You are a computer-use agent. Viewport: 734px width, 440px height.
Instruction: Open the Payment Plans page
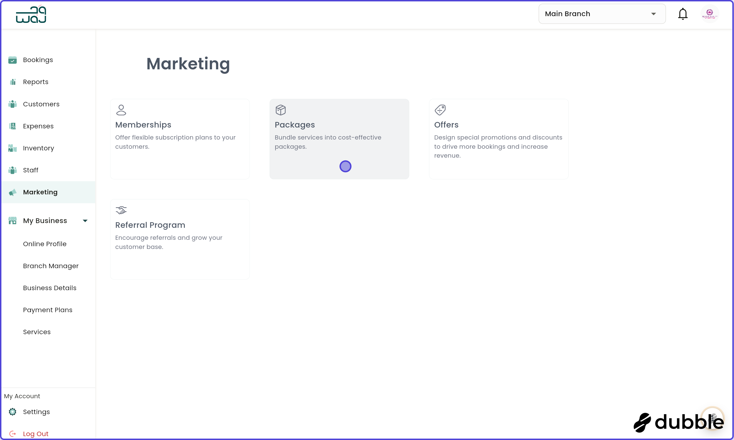48,310
